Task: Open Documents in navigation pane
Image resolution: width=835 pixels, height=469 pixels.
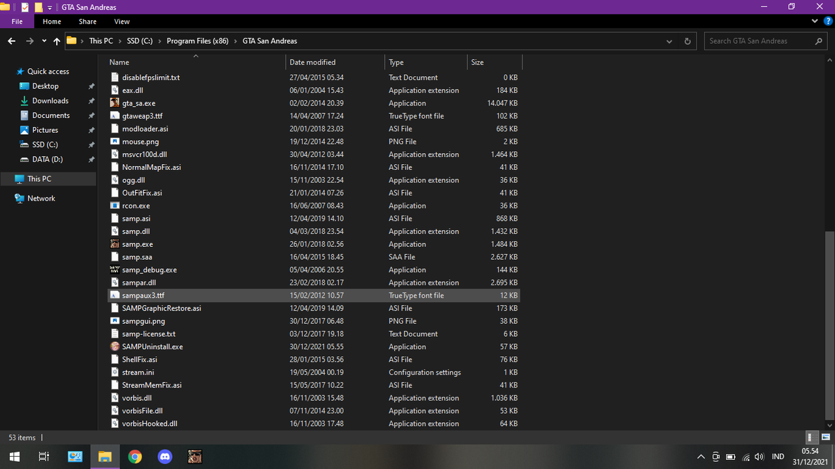Action: click(51, 115)
